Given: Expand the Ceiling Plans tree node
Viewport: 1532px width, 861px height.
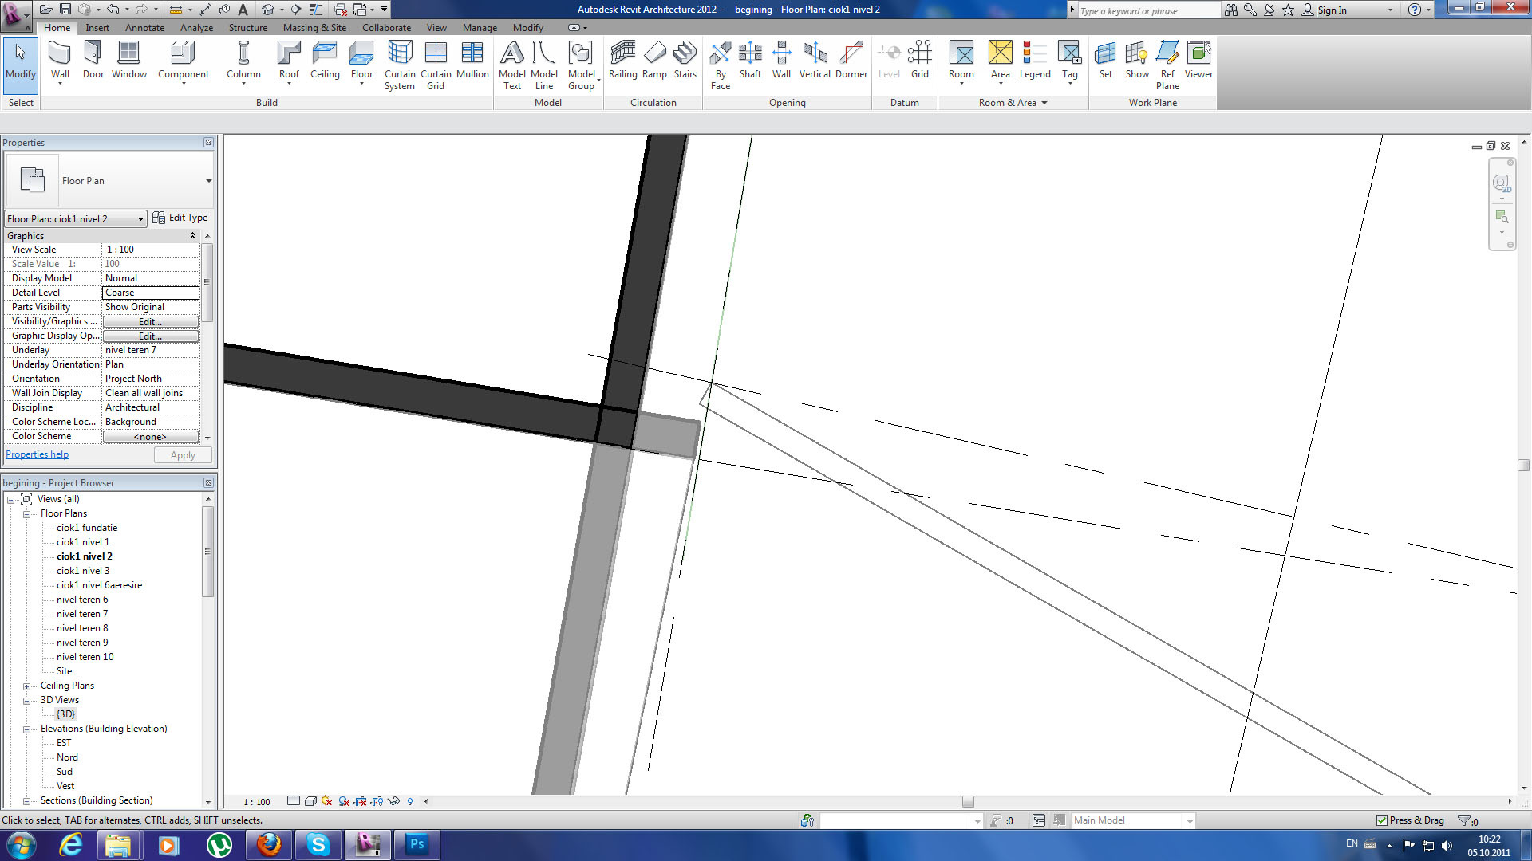Looking at the screenshot, I should pyautogui.click(x=26, y=686).
